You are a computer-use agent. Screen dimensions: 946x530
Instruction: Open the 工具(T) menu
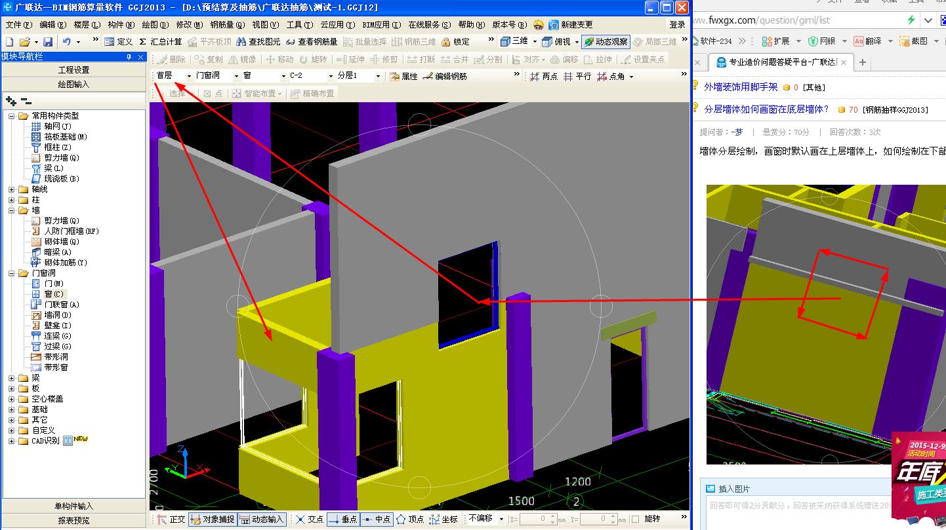pyautogui.click(x=300, y=25)
